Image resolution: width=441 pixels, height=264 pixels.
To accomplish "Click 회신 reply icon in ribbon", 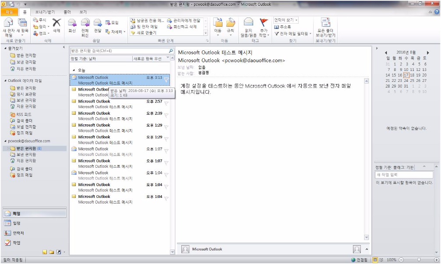I will coord(72,25).
